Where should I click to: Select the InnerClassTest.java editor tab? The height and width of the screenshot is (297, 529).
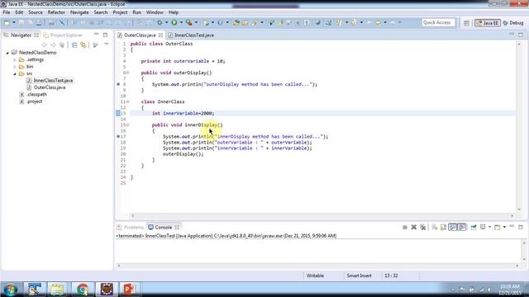click(191, 35)
